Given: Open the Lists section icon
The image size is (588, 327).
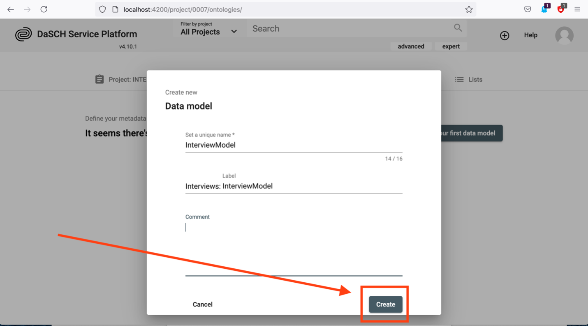Looking at the screenshot, I should pos(459,79).
